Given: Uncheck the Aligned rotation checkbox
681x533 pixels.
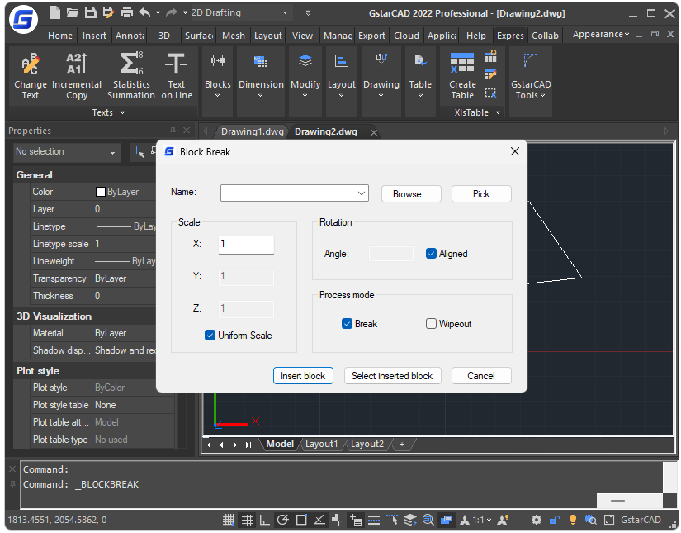Looking at the screenshot, I should tap(431, 254).
